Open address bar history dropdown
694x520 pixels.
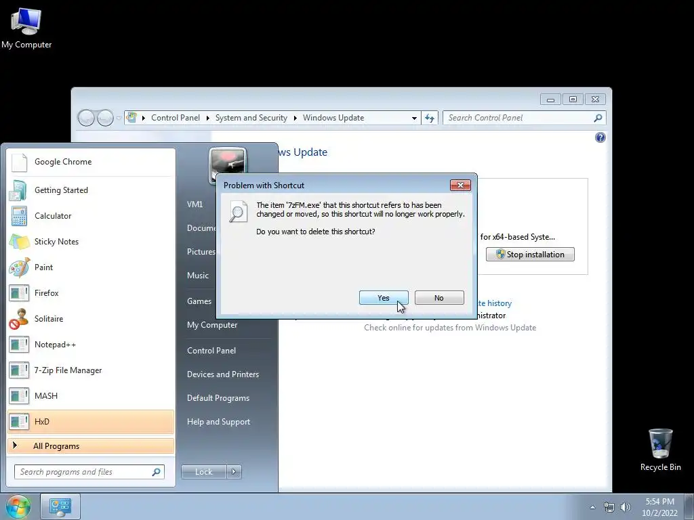point(414,118)
